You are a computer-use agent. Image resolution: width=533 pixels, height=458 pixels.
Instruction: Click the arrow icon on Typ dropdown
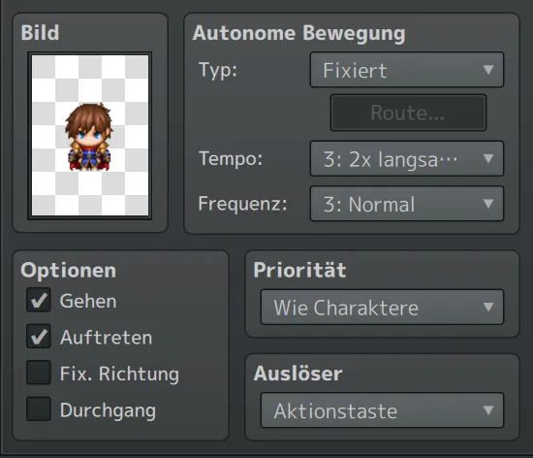pyautogui.click(x=488, y=70)
